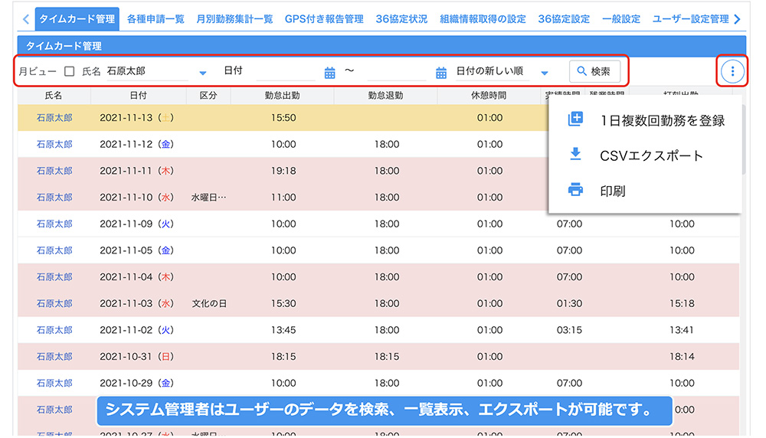Open the GPS付き報告管理 tab
Viewport: 766px width, 438px height.
(x=324, y=19)
